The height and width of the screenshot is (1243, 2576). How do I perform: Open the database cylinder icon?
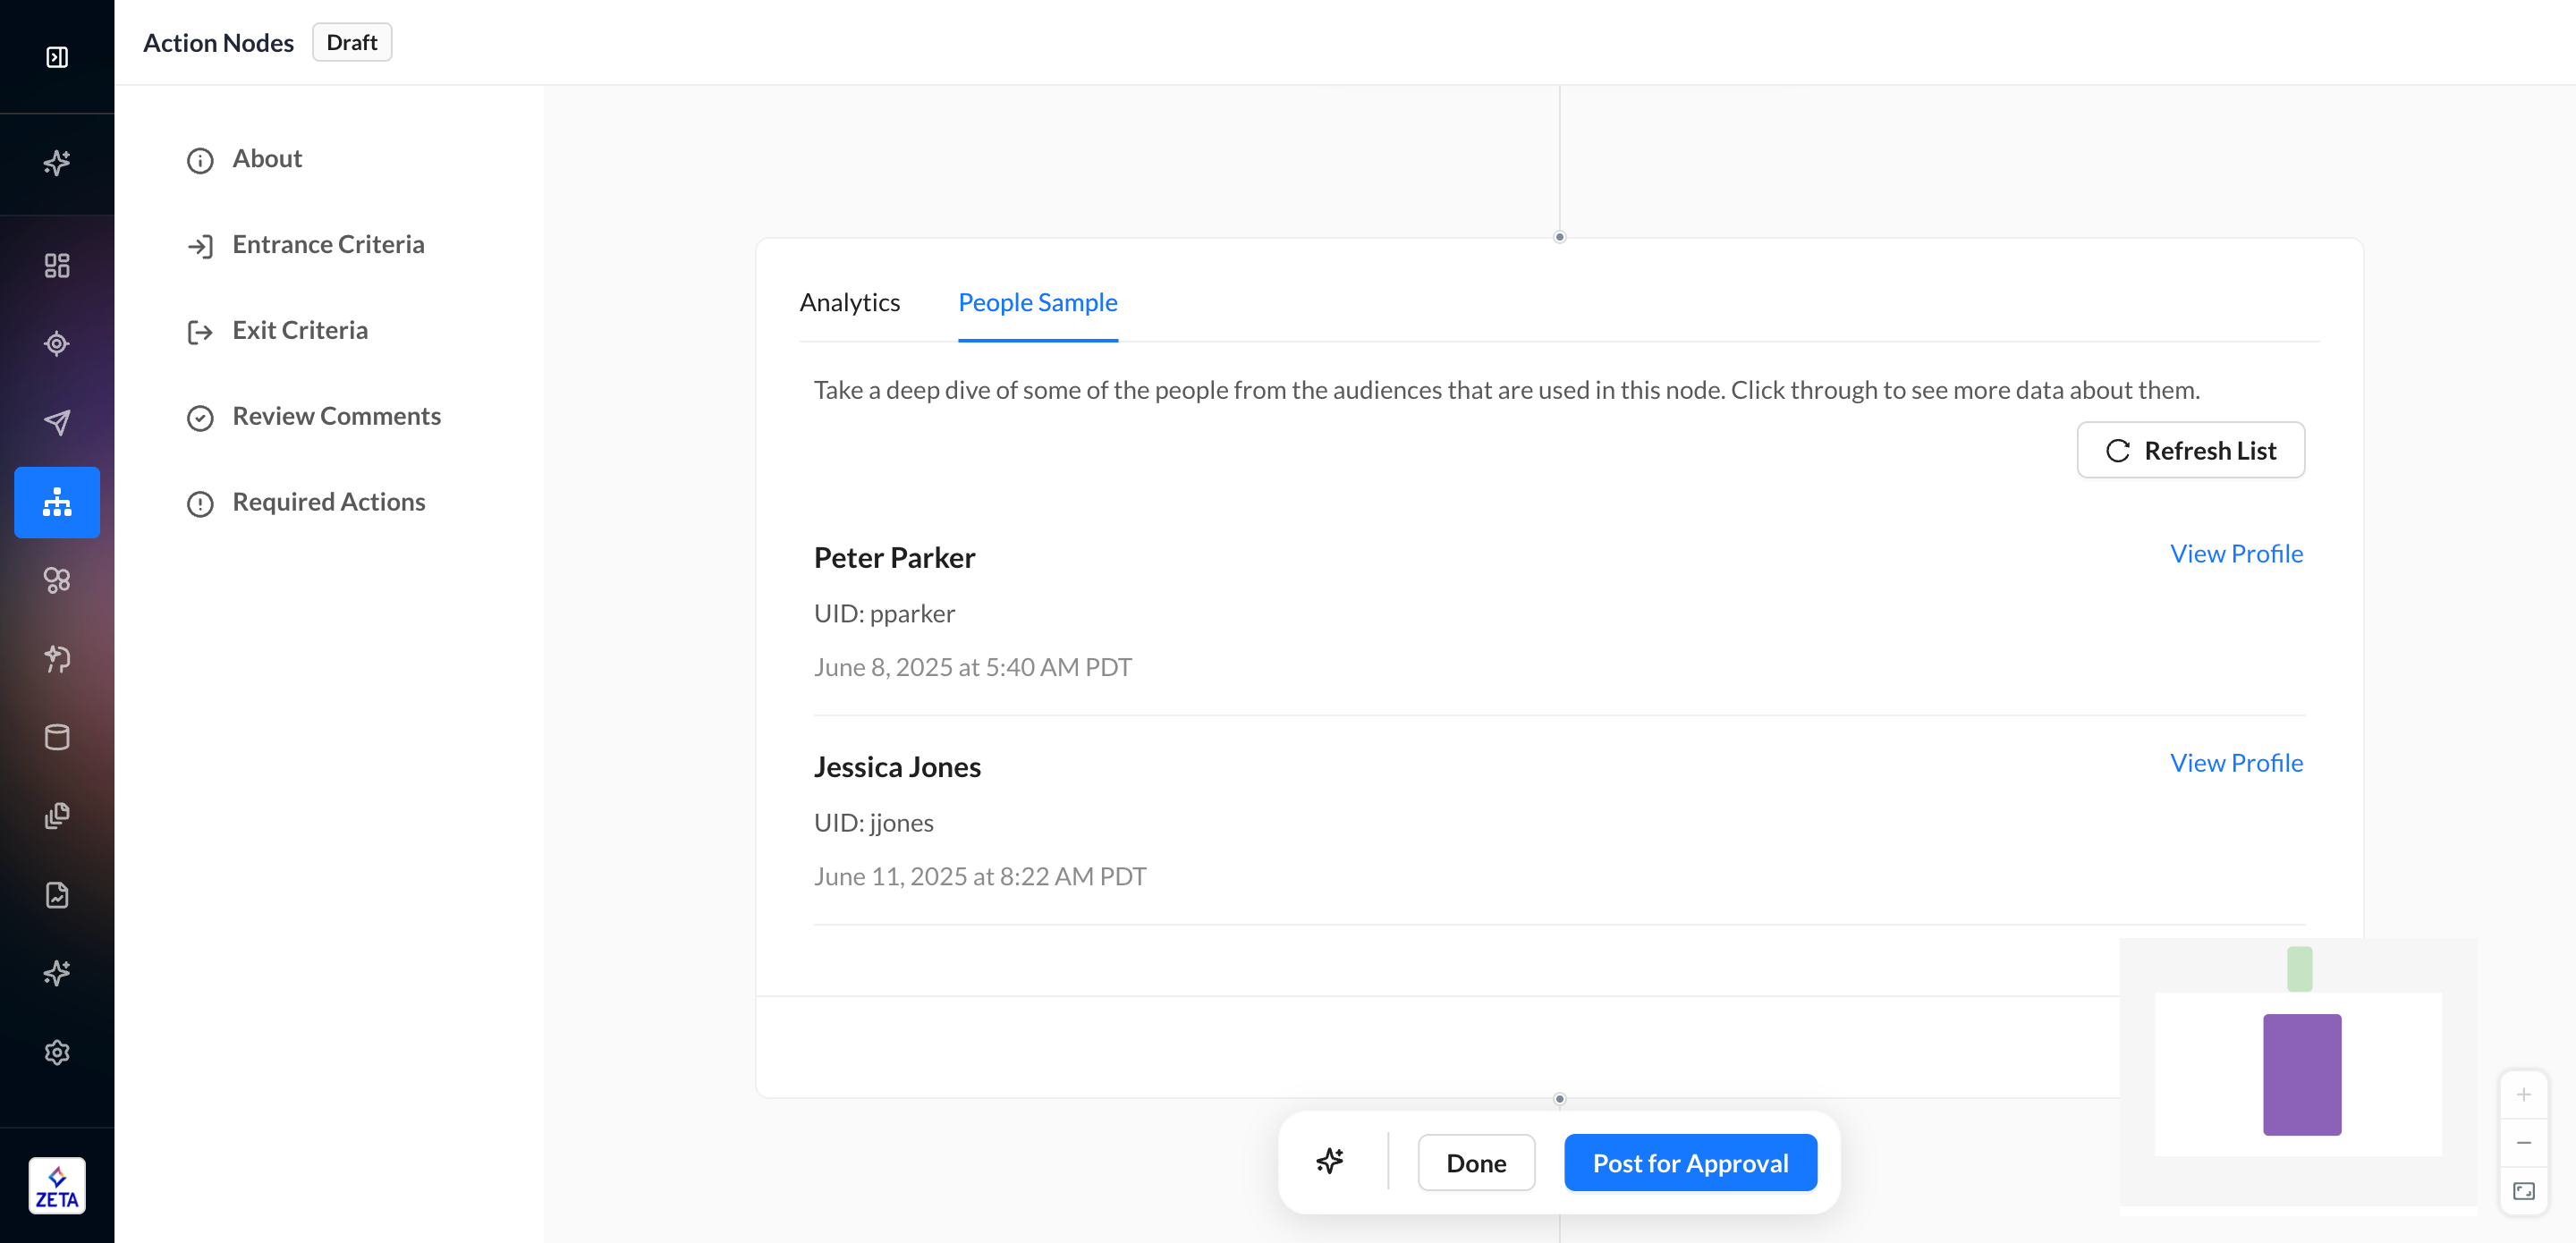57,737
